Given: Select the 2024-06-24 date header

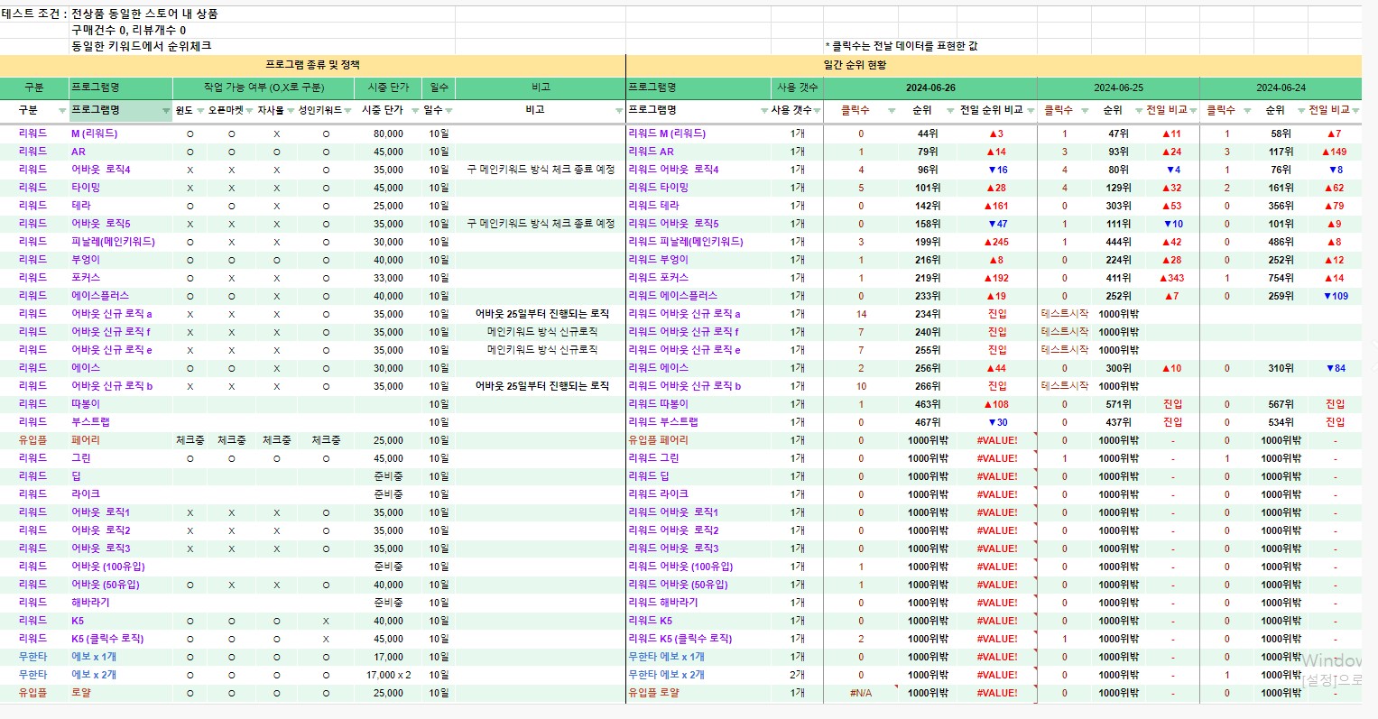Looking at the screenshot, I should click(1281, 88).
